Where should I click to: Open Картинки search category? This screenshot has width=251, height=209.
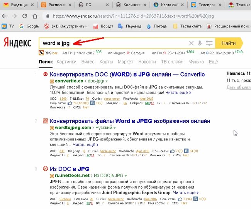66,62
